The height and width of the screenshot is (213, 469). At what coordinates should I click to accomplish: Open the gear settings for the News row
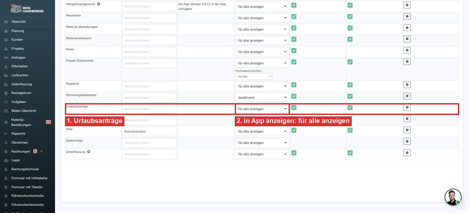tap(407, 51)
